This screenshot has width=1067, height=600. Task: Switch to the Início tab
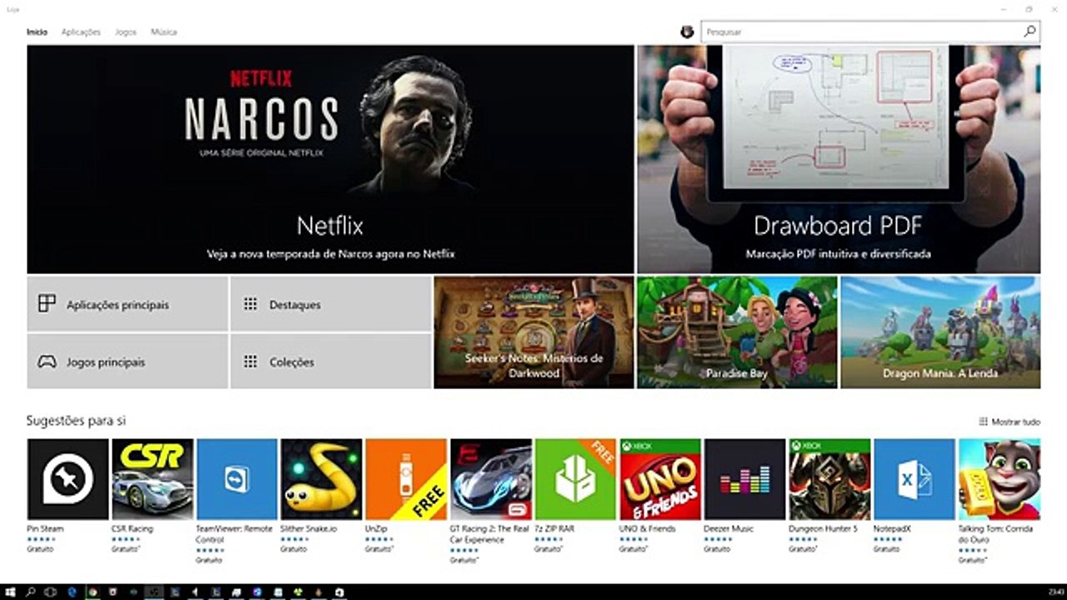(x=37, y=32)
